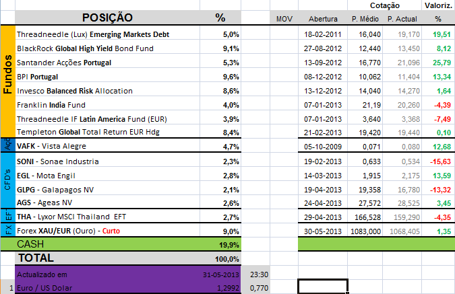This screenshot has width=455, height=294.
Task: Select SONI - Sonae Industria cell
Action: 107,161
